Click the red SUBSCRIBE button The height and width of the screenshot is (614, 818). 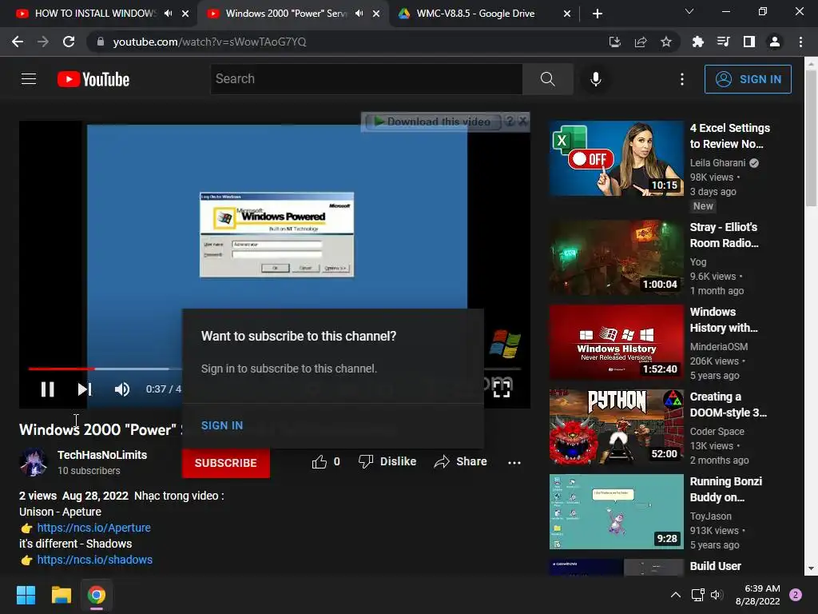click(x=226, y=463)
